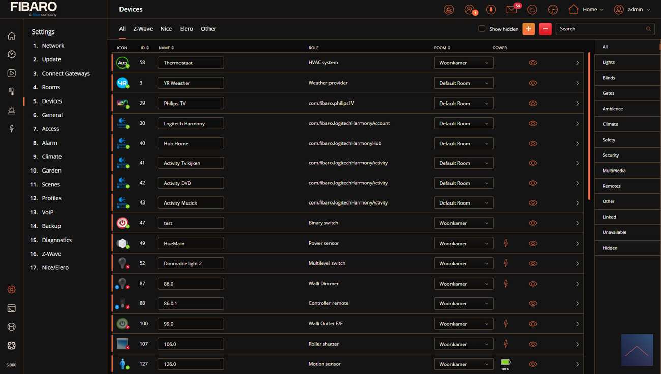Expand the test device row chevron
This screenshot has width=661, height=374.
click(577, 223)
